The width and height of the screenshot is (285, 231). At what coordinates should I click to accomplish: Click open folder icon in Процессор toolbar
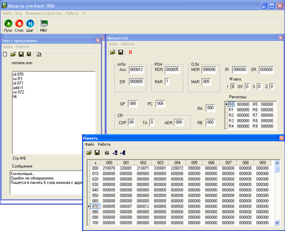(x=113, y=52)
